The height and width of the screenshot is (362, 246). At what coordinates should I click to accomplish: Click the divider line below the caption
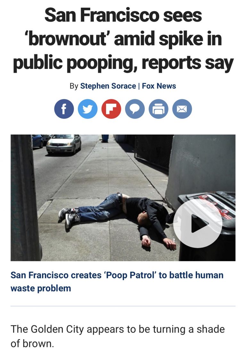click(123, 306)
